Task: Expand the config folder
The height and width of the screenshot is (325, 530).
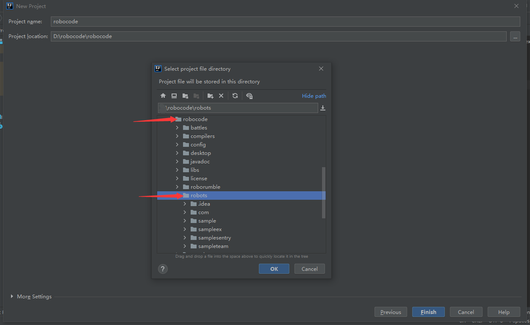Action: click(x=177, y=145)
